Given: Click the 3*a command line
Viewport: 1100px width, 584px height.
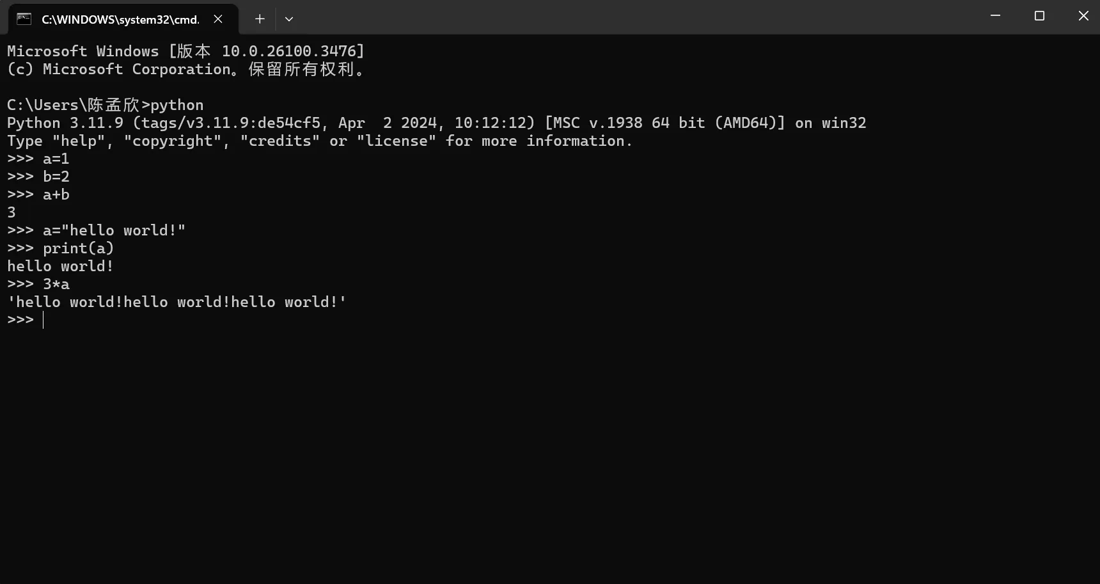Looking at the screenshot, I should tap(56, 284).
